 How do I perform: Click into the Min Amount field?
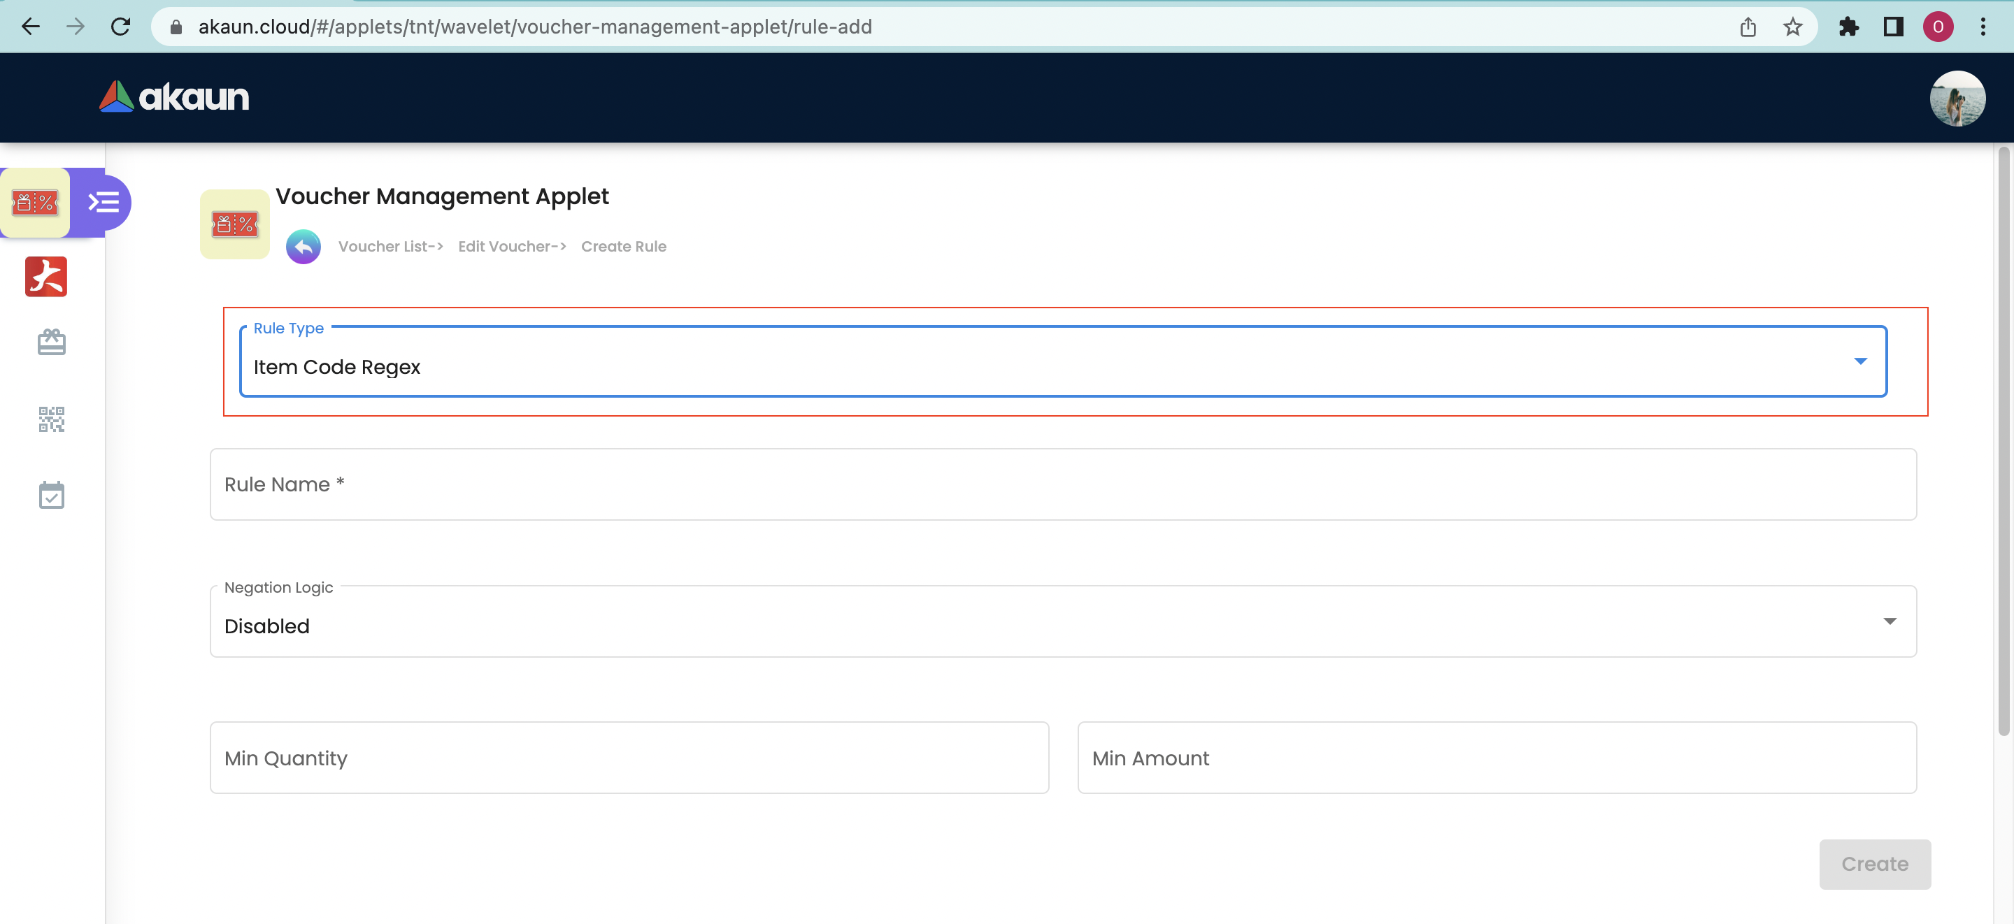click(x=1496, y=758)
